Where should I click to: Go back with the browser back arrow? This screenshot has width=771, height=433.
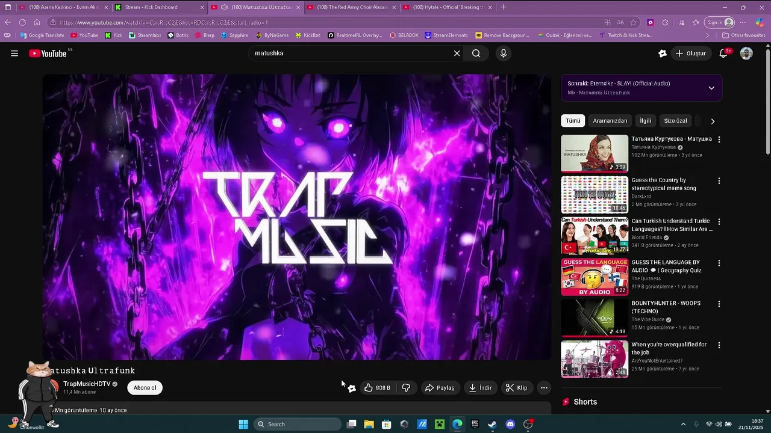point(8,22)
